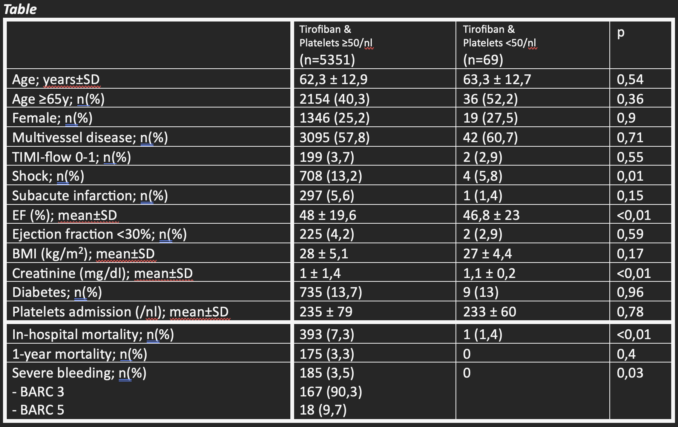This screenshot has height=427, width=678.
Task: Click the 'Severe bleeding; n(%)' label
Action: [79, 373]
